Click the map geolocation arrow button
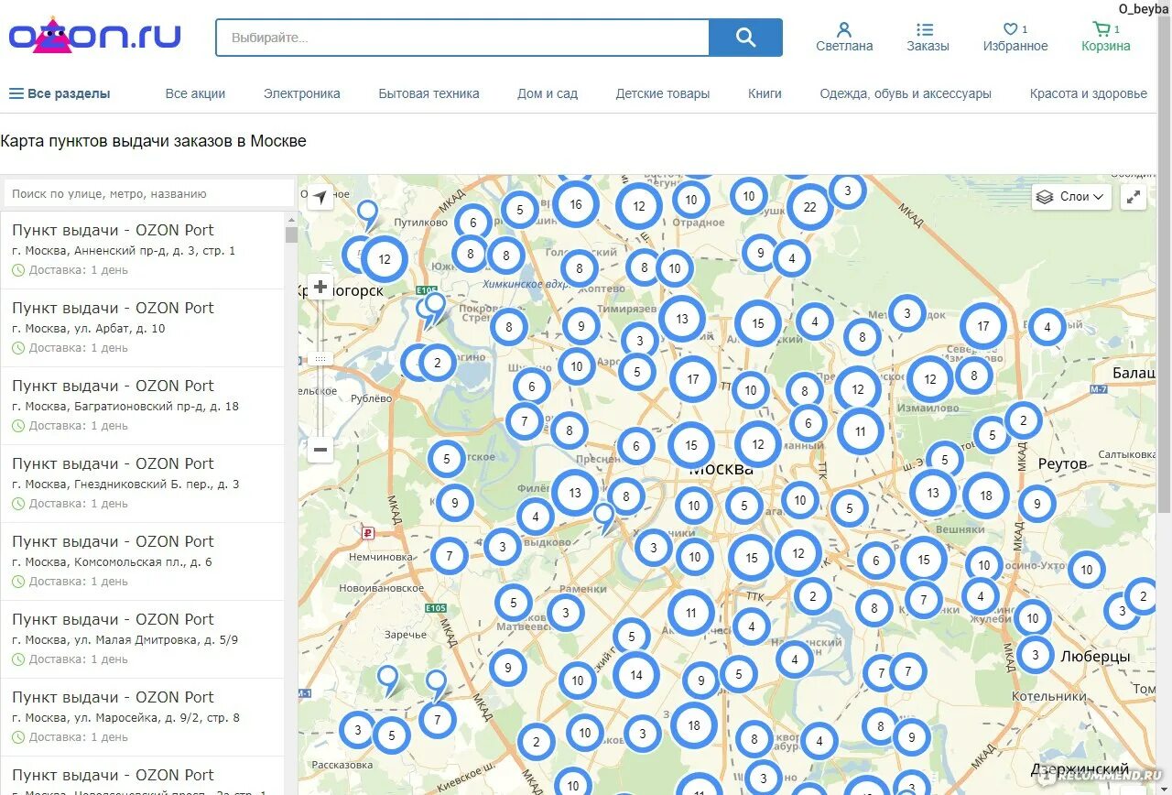Viewport: 1172px width, 795px height. (320, 197)
